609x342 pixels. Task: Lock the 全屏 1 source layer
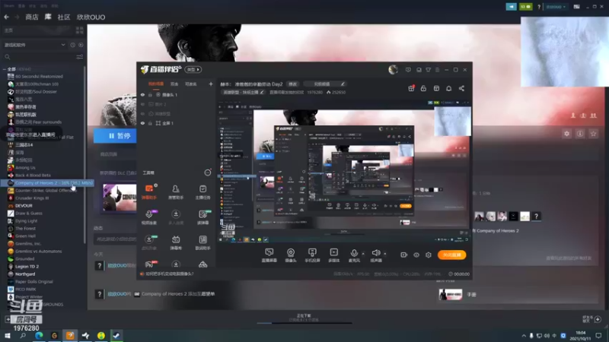[150, 123]
